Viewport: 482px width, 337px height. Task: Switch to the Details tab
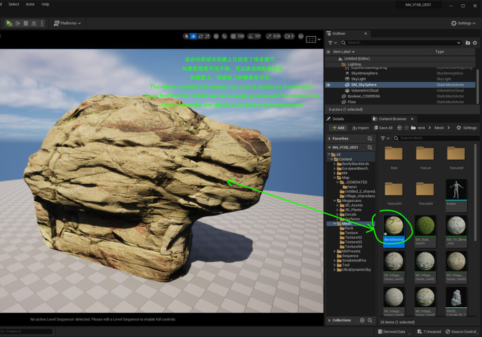[338, 119]
